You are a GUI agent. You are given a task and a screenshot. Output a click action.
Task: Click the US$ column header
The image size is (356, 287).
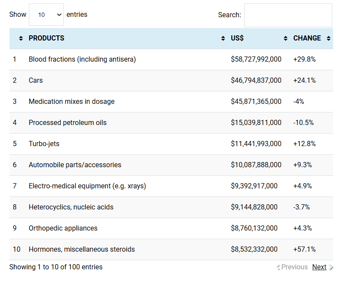click(237, 38)
